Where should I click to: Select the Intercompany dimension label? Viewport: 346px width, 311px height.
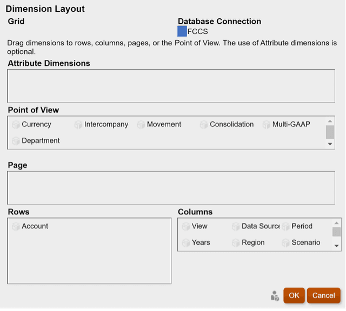point(106,124)
